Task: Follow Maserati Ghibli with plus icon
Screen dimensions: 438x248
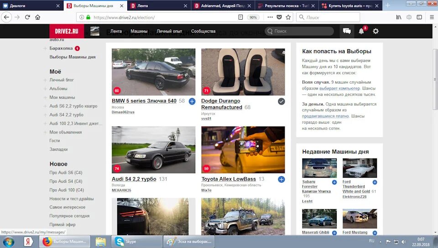Action: point(334,232)
